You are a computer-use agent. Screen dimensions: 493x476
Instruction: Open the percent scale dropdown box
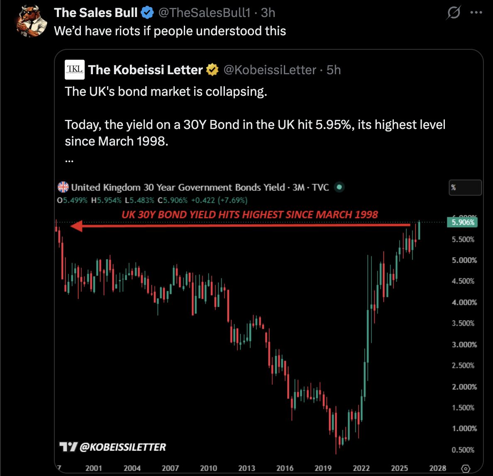pyautogui.click(x=465, y=187)
